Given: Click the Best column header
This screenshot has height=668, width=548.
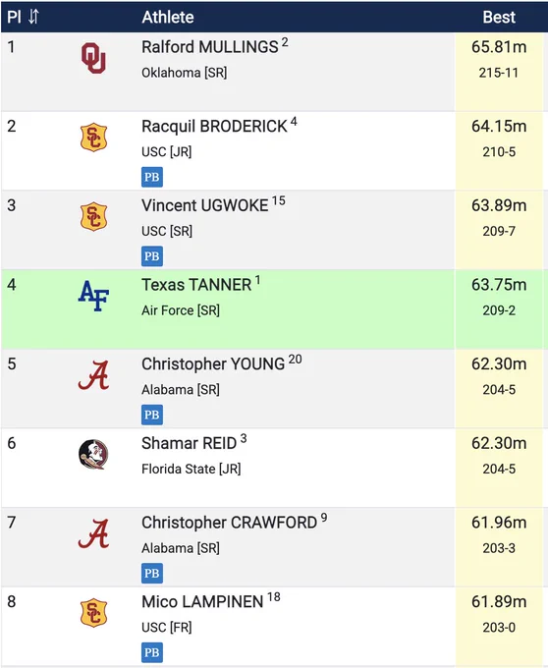Looking at the screenshot, I should pos(499,17).
